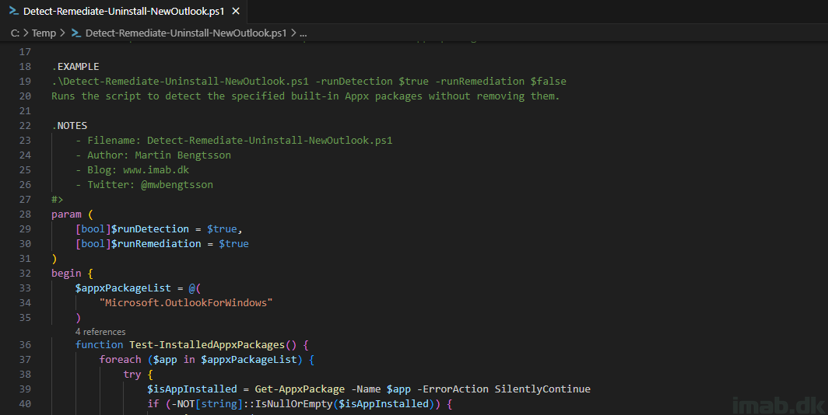Viewport: 828px width, 415px height.
Task: Click the PowerShell icon in the editor tab
Action: pos(13,12)
